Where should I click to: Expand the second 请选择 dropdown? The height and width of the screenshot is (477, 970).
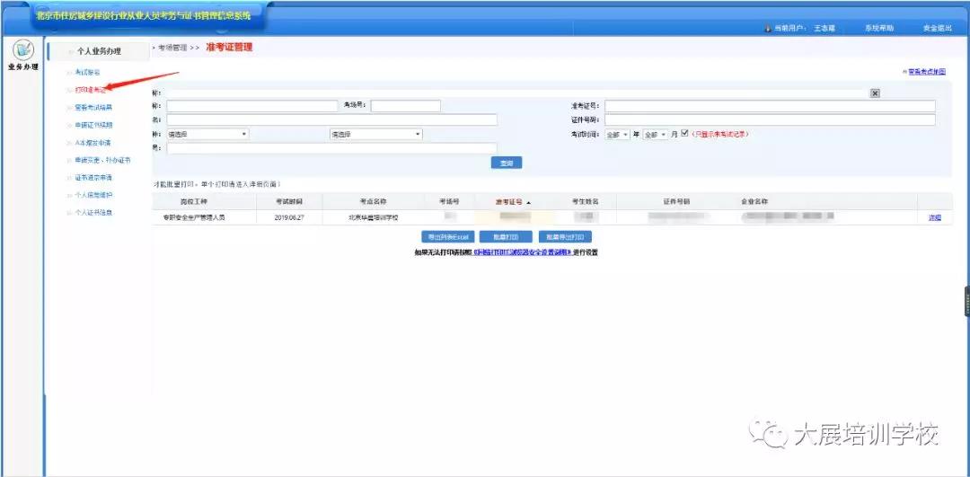tap(375, 134)
